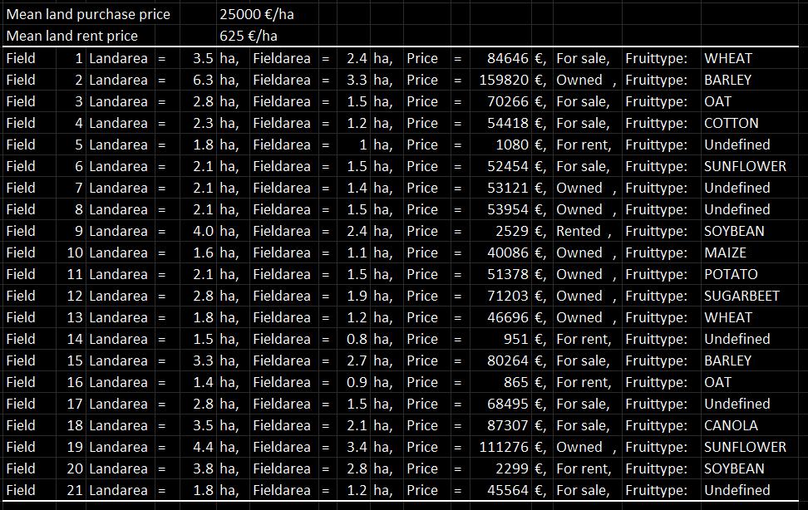Viewport: 808px width, 510px height.
Task: Click the 625 €/ha value cell
Action: click(249, 36)
